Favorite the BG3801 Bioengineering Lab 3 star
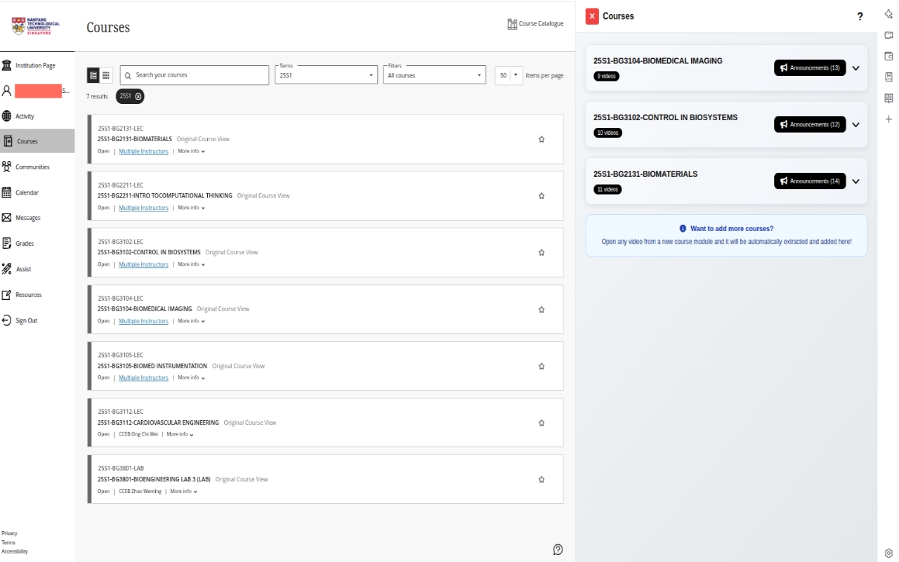Viewport: 899px width, 562px height. point(542,479)
